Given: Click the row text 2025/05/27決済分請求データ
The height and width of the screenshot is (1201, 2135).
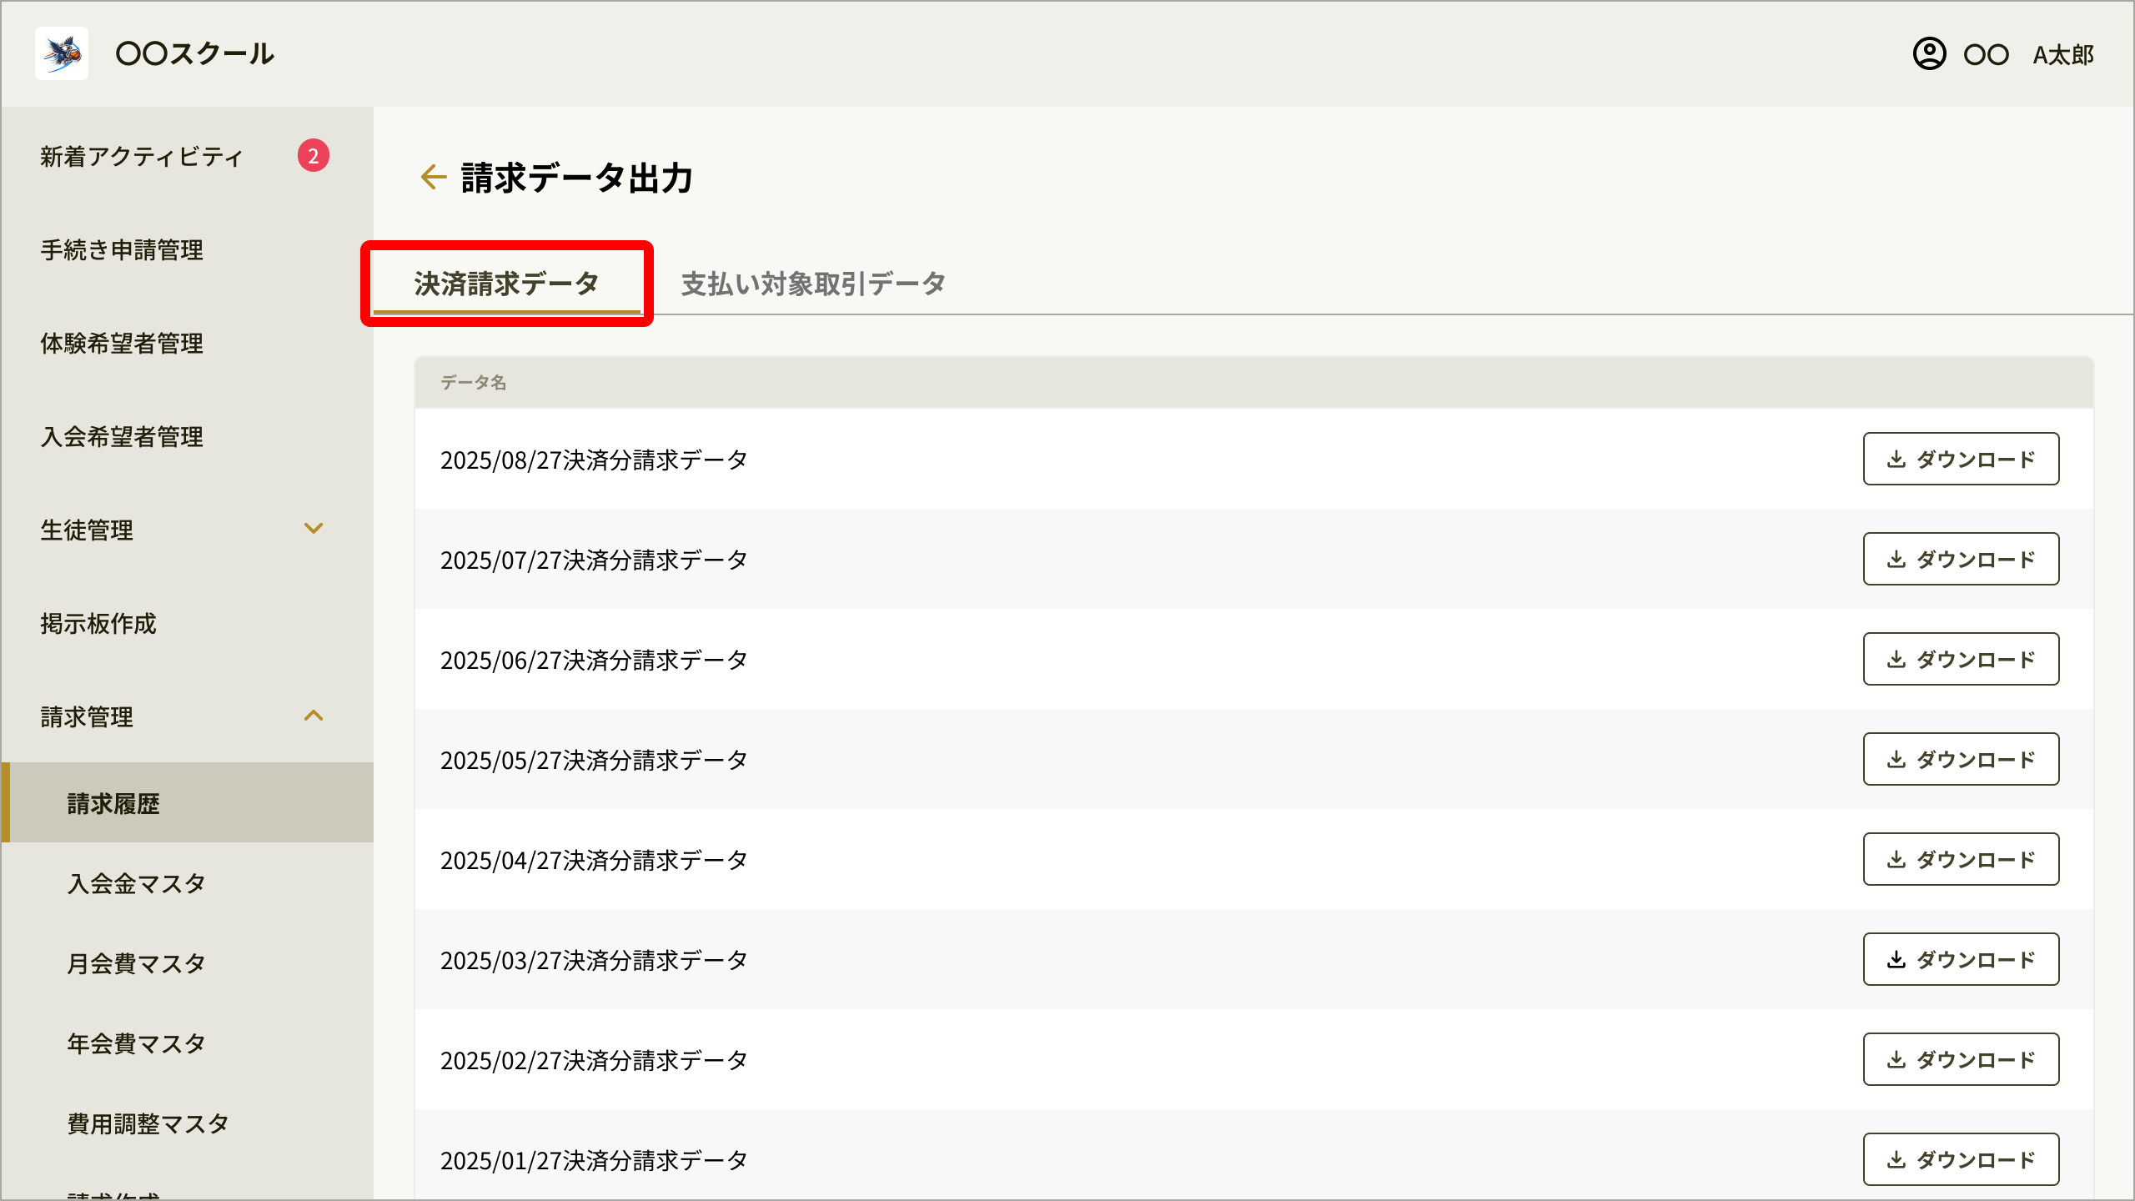Looking at the screenshot, I should pos(594,760).
